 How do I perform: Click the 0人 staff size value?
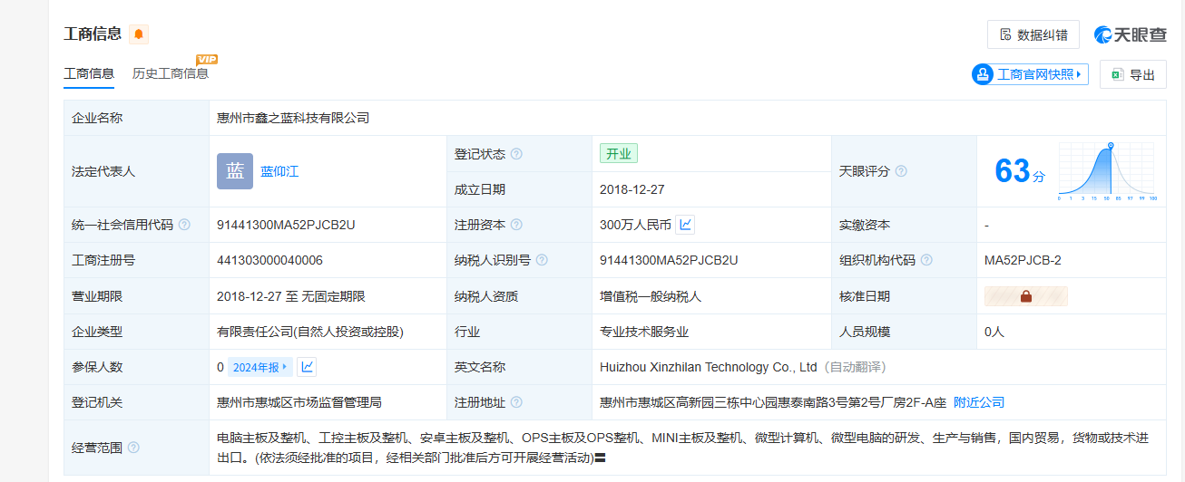tap(994, 332)
